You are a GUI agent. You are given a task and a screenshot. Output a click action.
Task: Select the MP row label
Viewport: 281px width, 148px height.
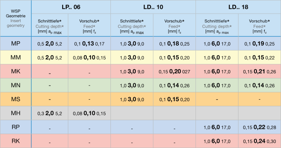click(x=16, y=43)
